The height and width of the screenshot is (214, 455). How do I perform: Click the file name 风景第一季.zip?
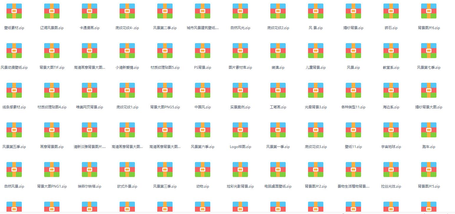(278, 147)
